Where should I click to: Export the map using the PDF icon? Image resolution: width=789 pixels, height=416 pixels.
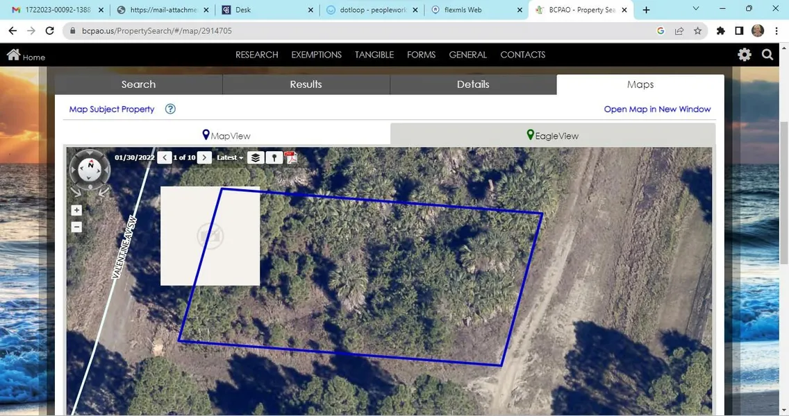(291, 157)
